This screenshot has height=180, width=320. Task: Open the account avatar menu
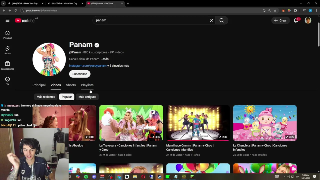308,20
